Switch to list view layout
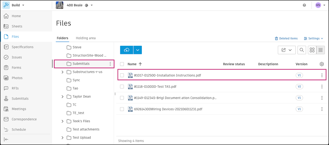Image resolution: width=329 pixels, height=145 pixels. pyautogui.click(x=321, y=50)
